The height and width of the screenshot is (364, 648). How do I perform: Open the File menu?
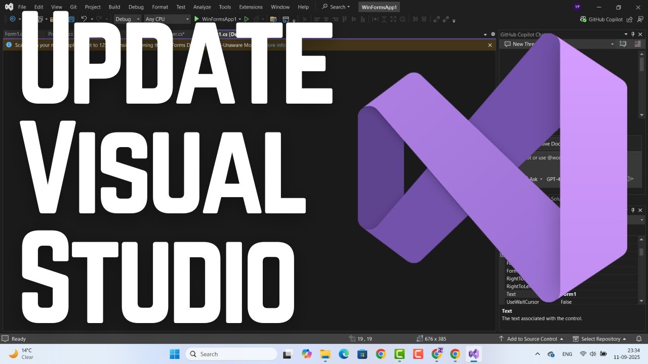pyautogui.click(x=22, y=7)
